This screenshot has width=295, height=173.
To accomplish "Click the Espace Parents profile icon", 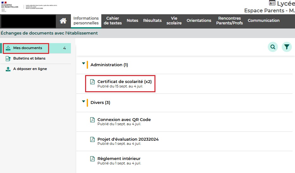I will [x=272, y=3].
